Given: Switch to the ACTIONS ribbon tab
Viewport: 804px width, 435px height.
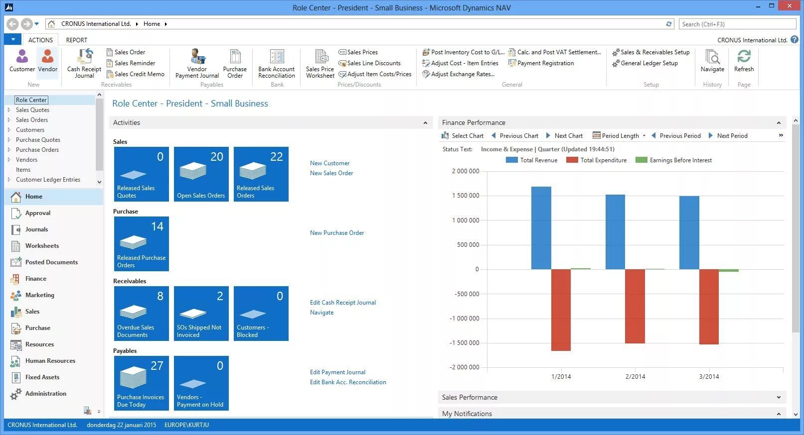Looking at the screenshot, I should pyautogui.click(x=40, y=40).
